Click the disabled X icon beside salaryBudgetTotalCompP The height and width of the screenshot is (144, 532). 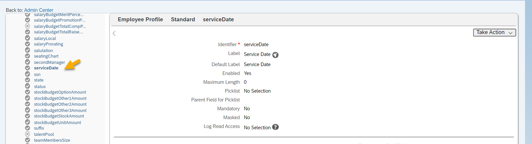point(27,26)
